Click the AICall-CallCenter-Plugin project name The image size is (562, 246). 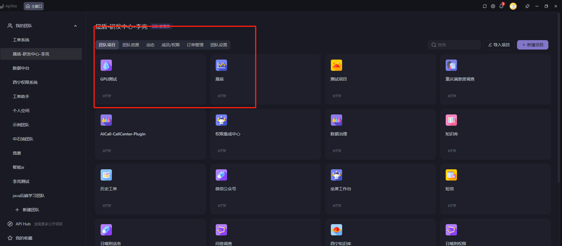pyautogui.click(x=123, y=134)
